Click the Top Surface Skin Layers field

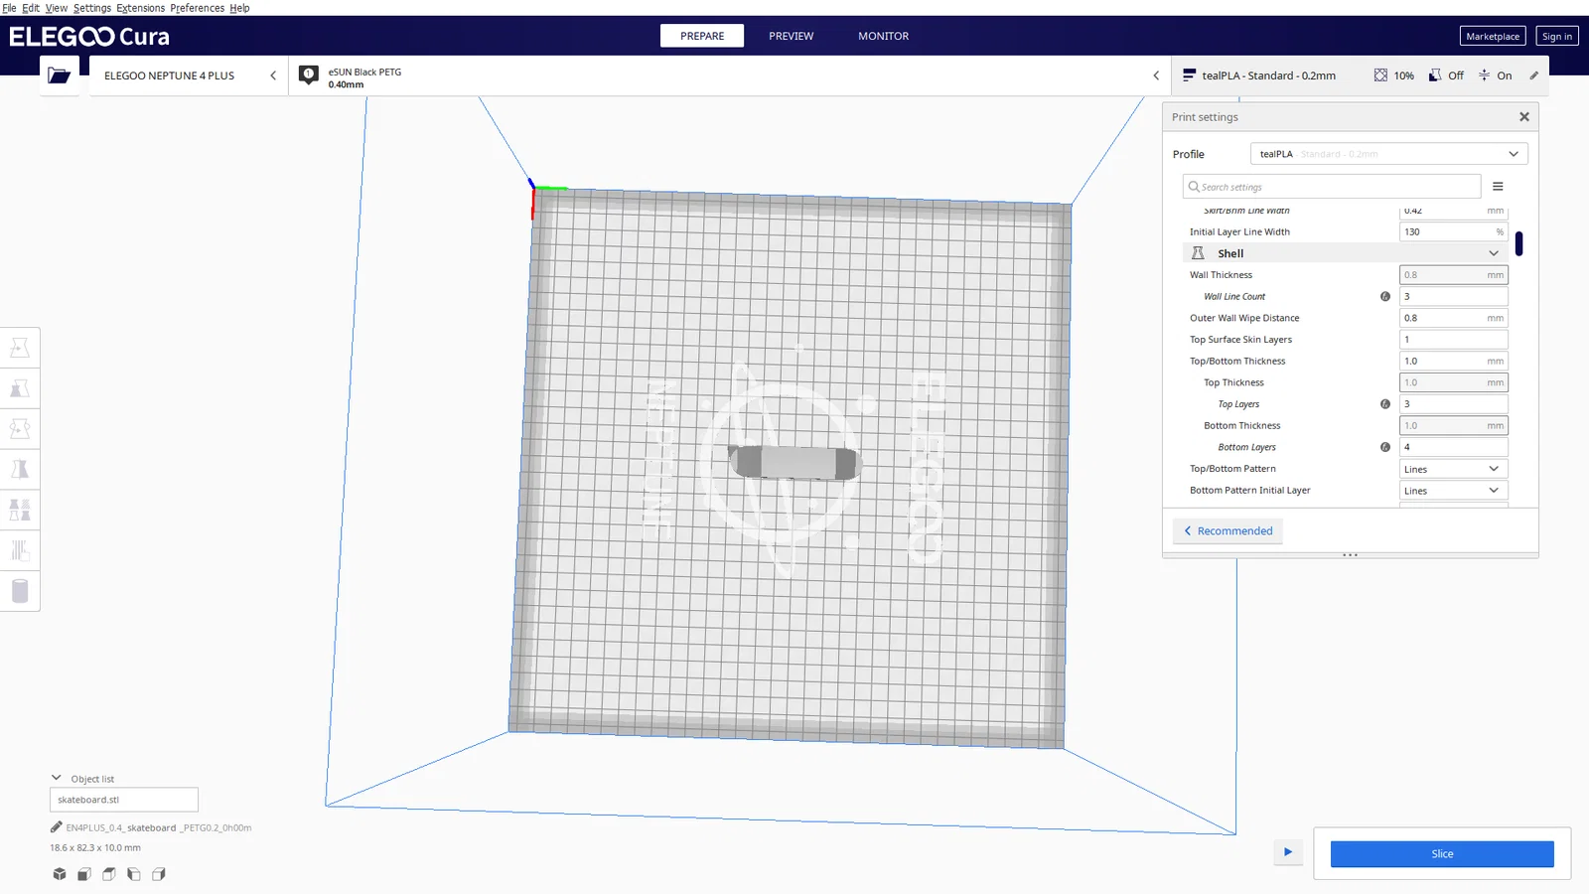coord(1454,340)
